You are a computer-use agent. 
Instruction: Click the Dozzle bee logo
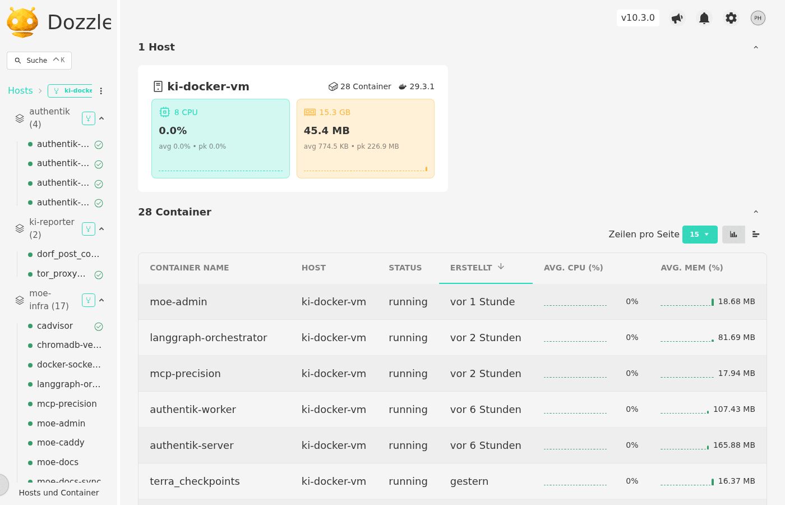pos(22,22)
